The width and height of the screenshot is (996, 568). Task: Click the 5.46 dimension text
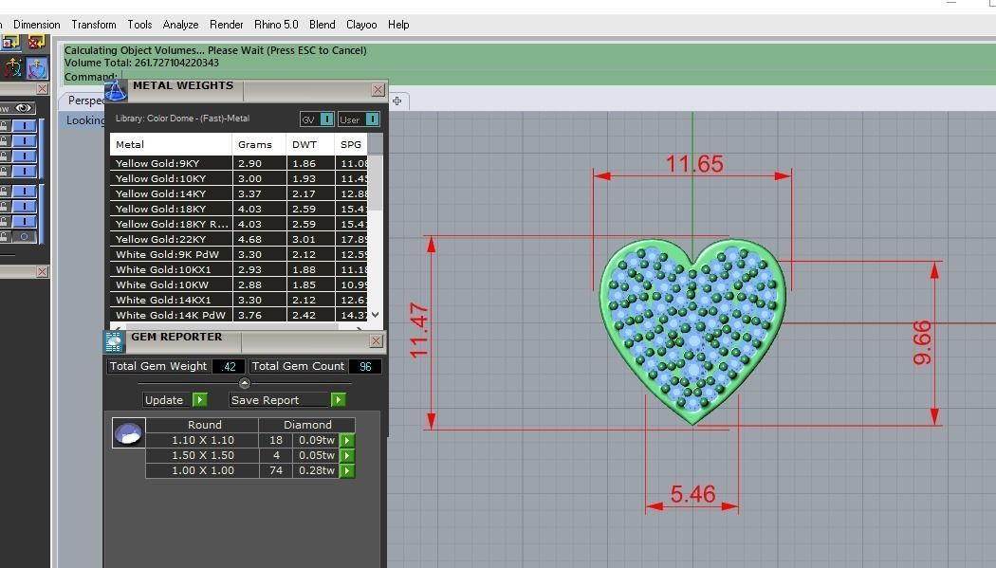click(693, 494)
